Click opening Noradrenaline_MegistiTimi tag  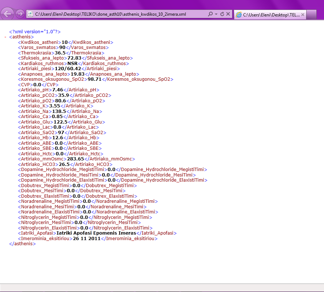tap(51, 201)
